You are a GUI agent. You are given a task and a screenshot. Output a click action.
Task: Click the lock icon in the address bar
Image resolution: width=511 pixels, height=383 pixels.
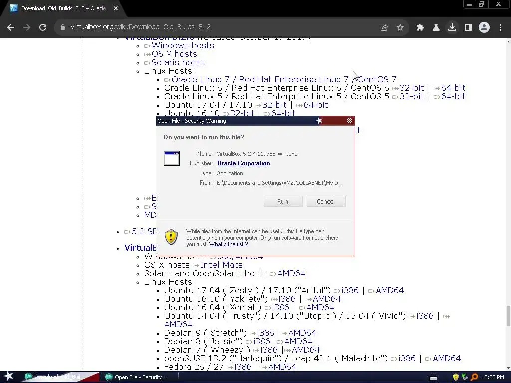click(63, 27)
